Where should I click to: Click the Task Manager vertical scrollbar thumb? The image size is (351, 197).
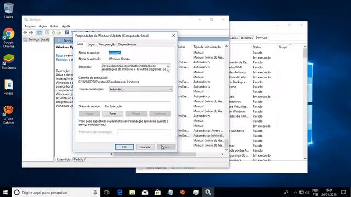[x=305, y=53]
